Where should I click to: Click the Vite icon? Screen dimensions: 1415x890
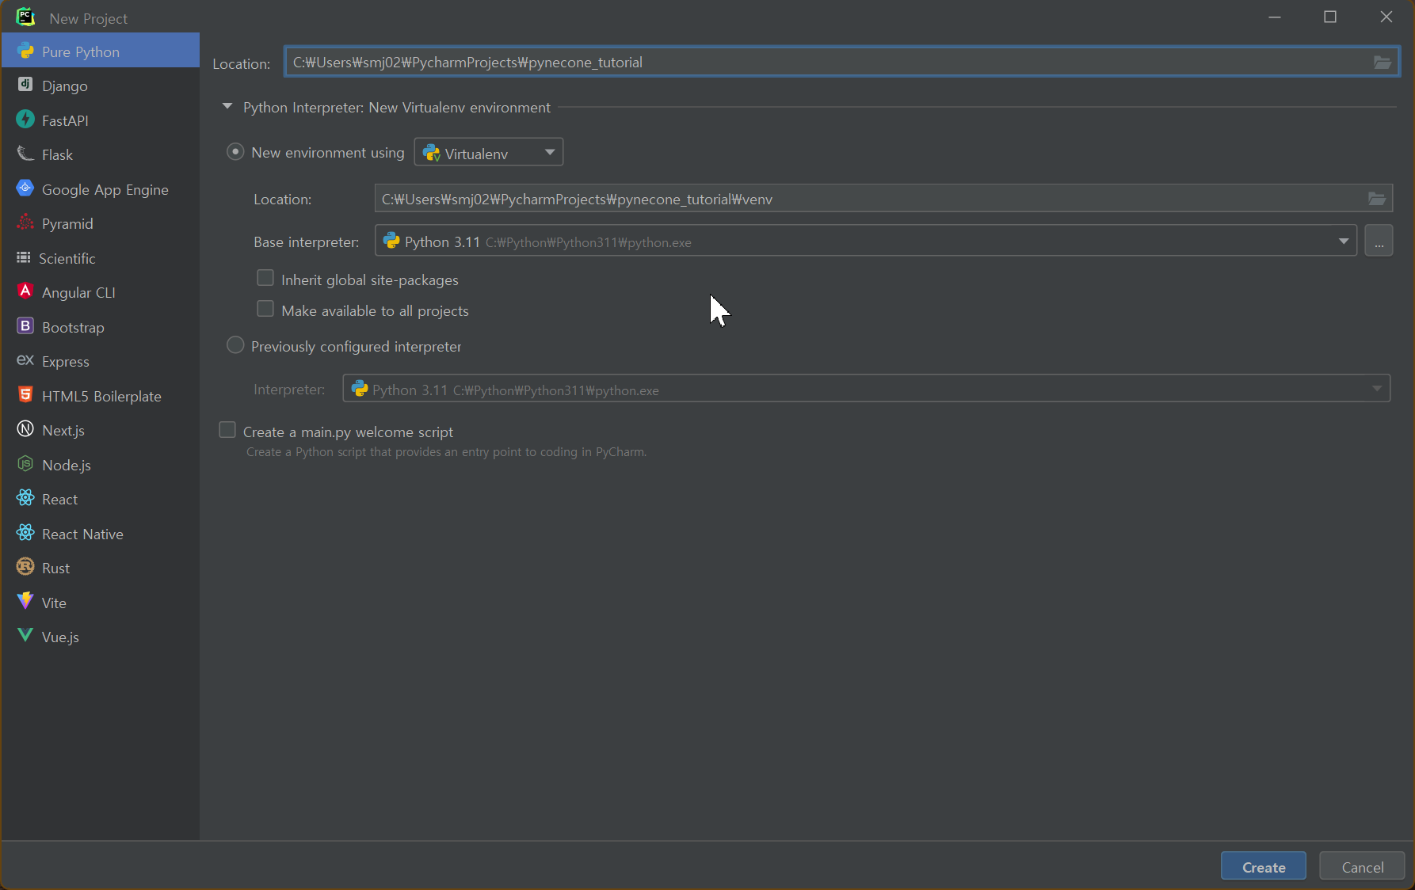pyautogui.click(x=25, y=602)
